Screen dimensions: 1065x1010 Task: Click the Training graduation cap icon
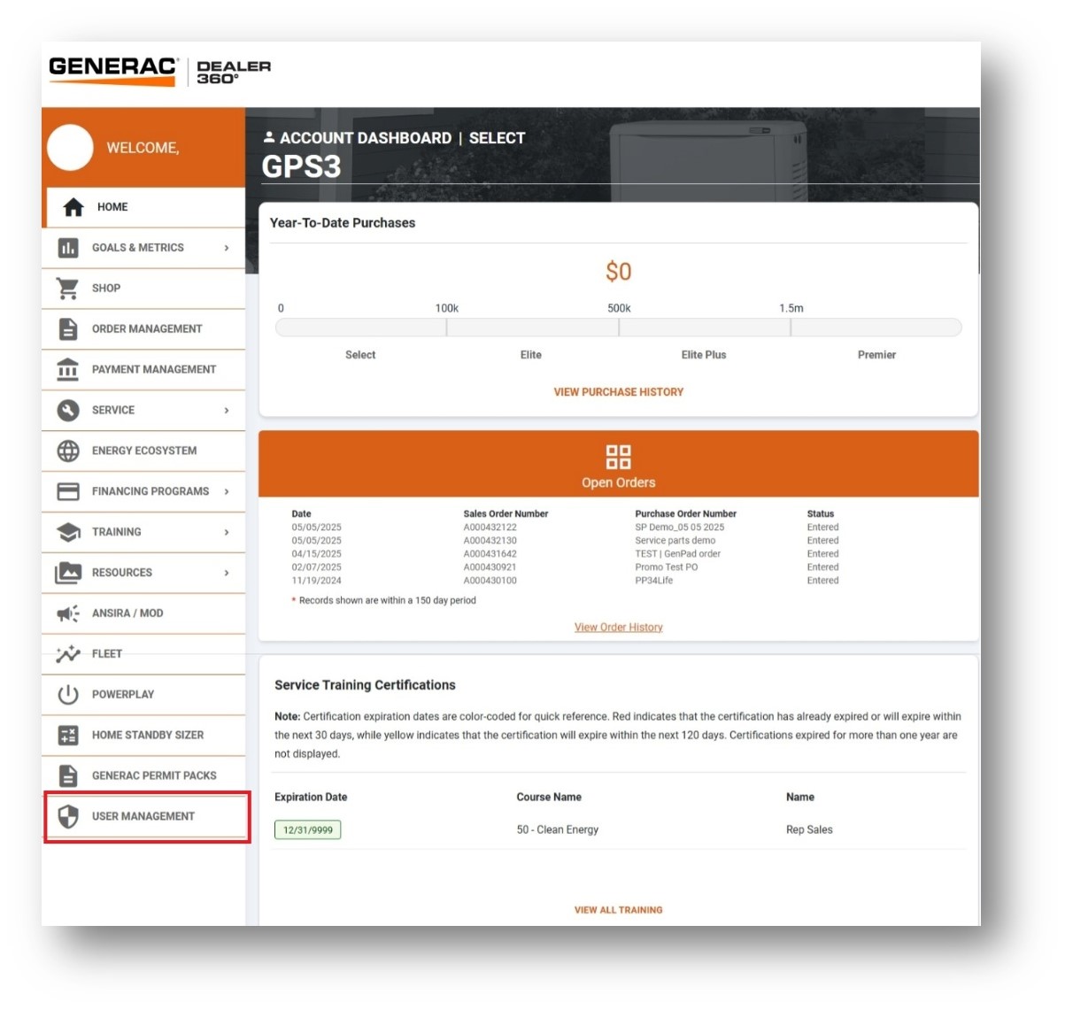pos(69,532)
